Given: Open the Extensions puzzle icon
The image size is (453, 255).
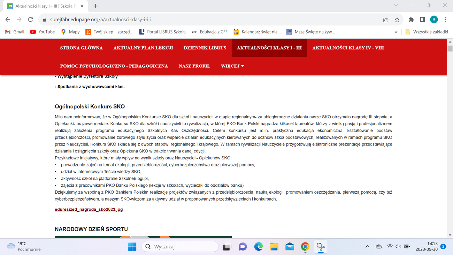Looking at the screenshot, I should [411, 20].
